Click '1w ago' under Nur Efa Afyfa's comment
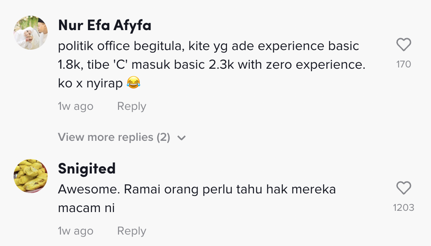Viewport: 431px width, 246px height. [x=75, y=106]
